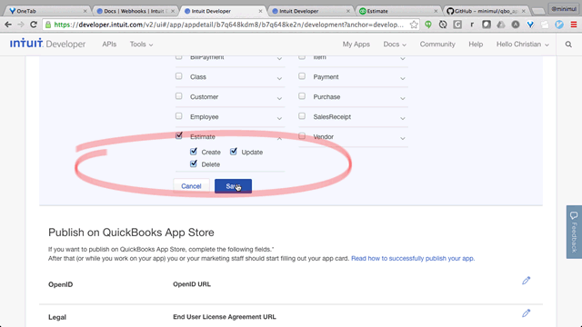Open the APIs nav item
582x327 pixels.
pos(109,45)
